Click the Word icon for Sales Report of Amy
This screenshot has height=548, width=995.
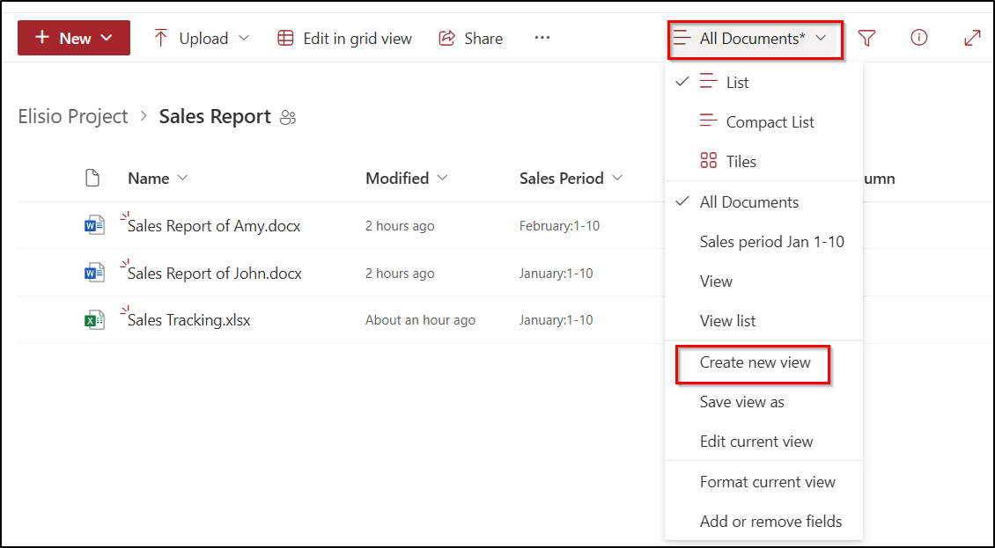(x=94, y=224)
